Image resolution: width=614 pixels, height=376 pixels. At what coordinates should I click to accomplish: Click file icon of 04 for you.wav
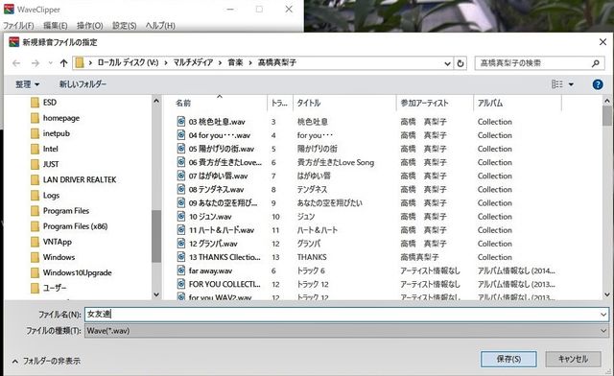(x=181, y=135)
